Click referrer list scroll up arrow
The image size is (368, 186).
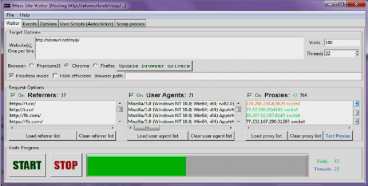pos(120,103)
